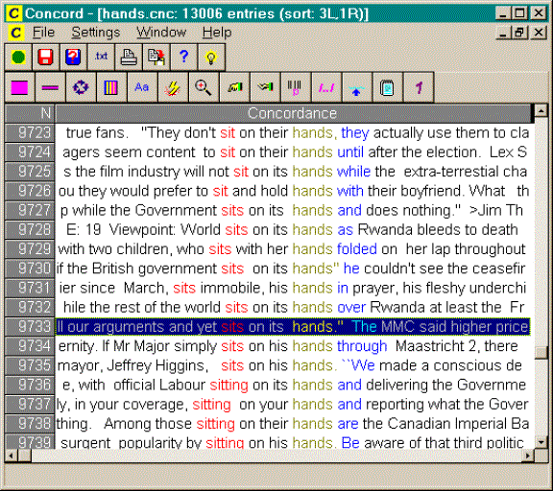Viewport: 553px width, 491px height.
Task: Click the notepad icon in toolbar
Action: tap(387, 87)
